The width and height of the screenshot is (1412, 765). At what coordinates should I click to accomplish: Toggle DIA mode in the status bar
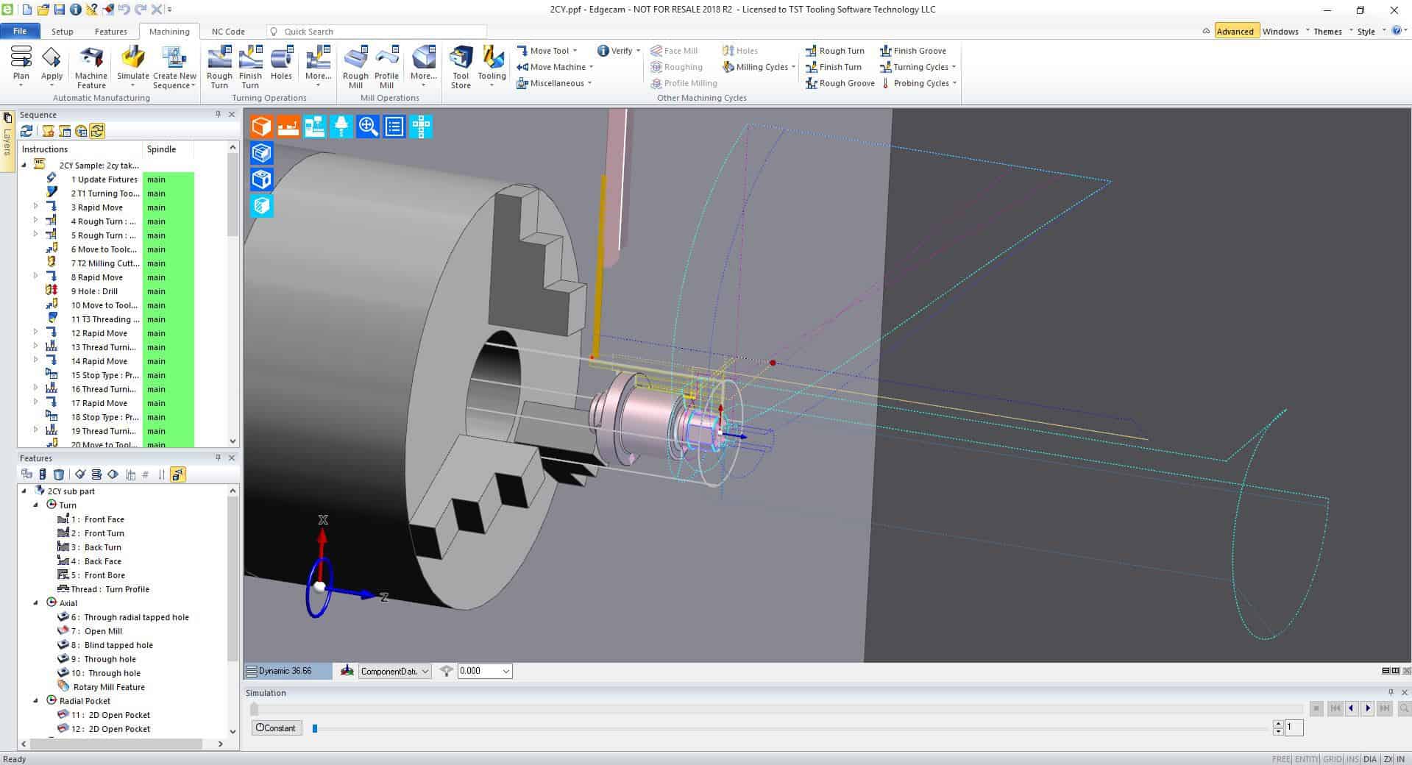click(1369, 759)
